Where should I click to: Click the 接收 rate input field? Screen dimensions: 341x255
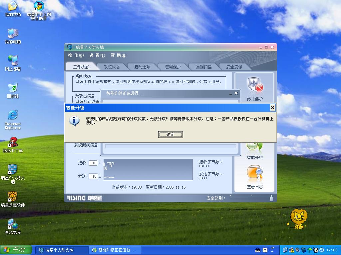tap(93, 163)
